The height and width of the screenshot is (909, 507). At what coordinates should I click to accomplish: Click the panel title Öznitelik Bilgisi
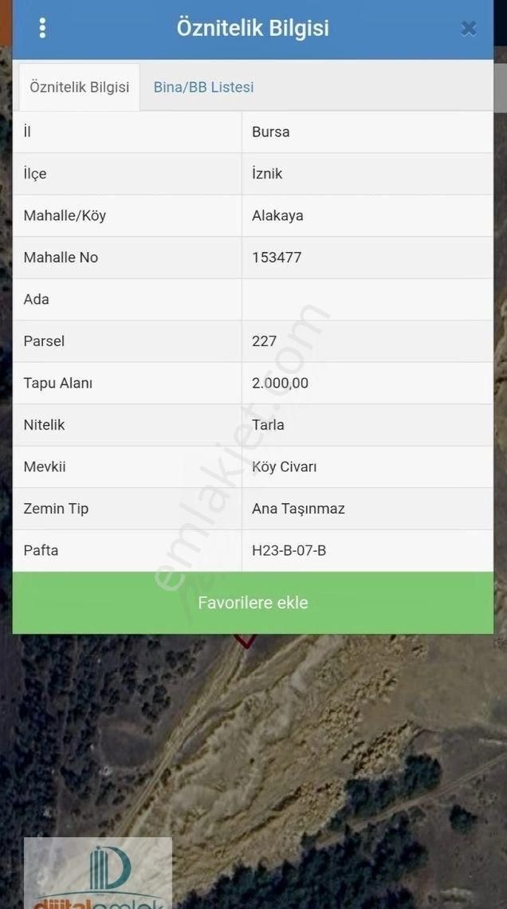pos(252,27)
